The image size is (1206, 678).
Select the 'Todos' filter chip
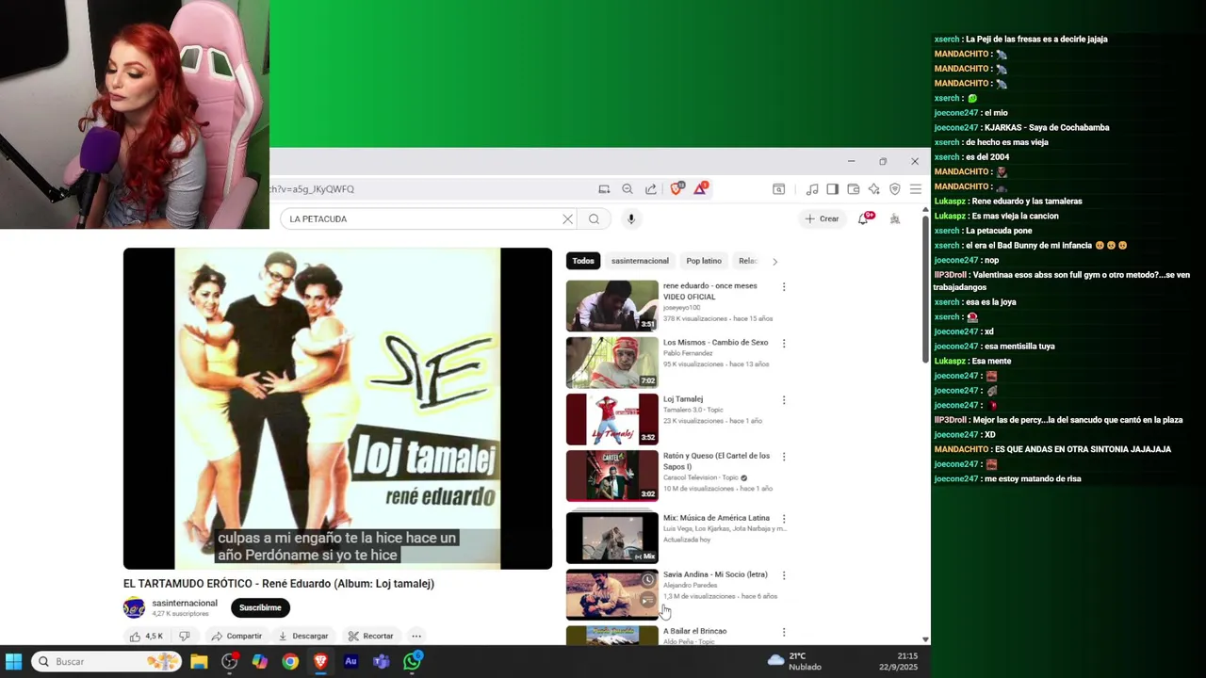tap(583, 261)
